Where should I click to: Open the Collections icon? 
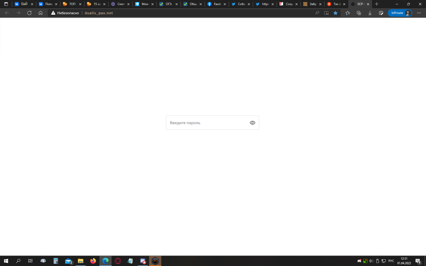point(359,13)
